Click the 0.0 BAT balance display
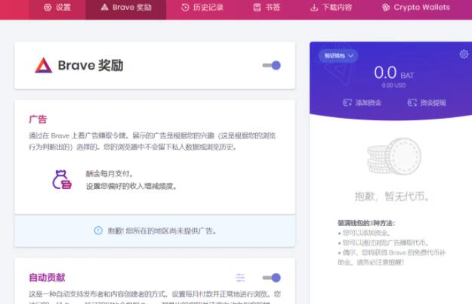Screen dimensions: 472x304 pos(396,73)
